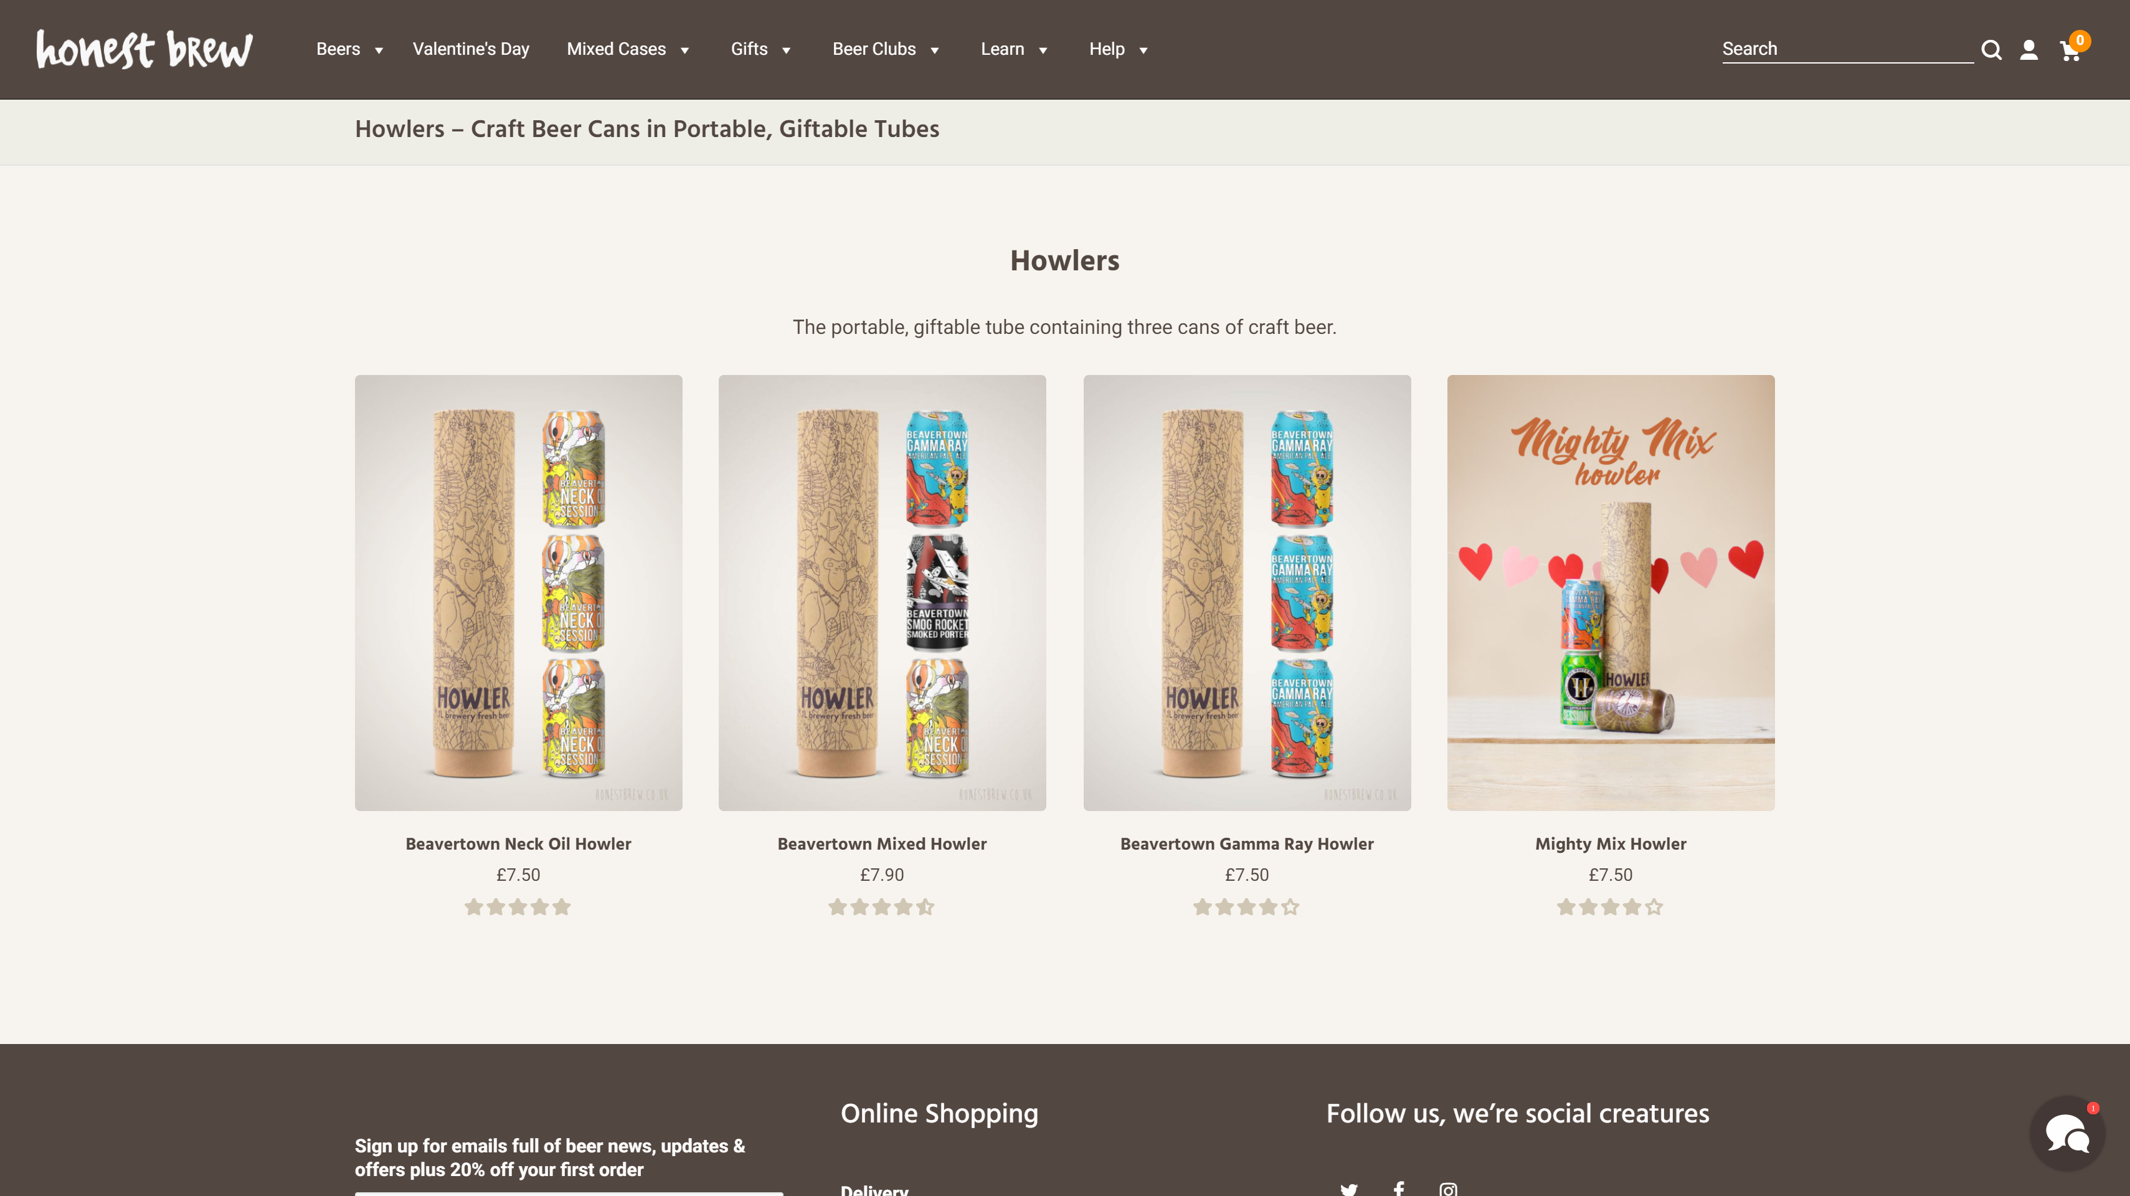Click star rating under Beavertown Mixed Howler
Image resolution: width=2130 pixels, height=1196 pixels.
[x=881, y=906]
